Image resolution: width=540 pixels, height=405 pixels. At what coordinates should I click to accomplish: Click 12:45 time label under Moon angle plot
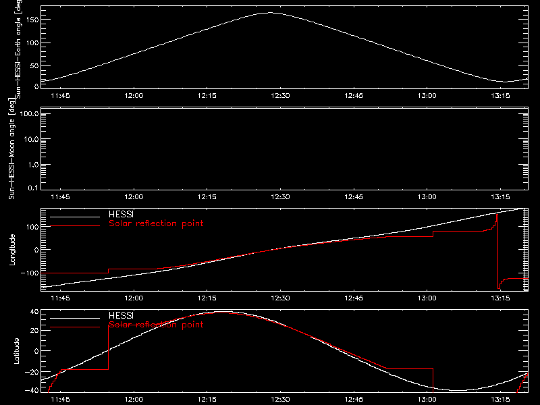pyautogui.click(x=354, y=197)
